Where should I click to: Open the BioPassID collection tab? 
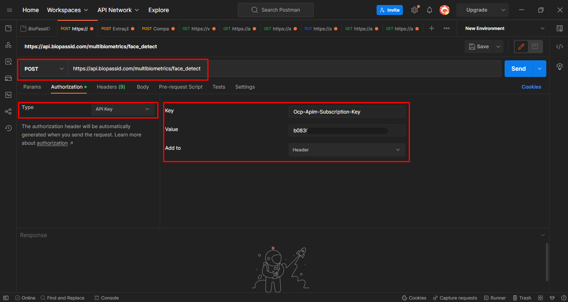click(36, 29)
